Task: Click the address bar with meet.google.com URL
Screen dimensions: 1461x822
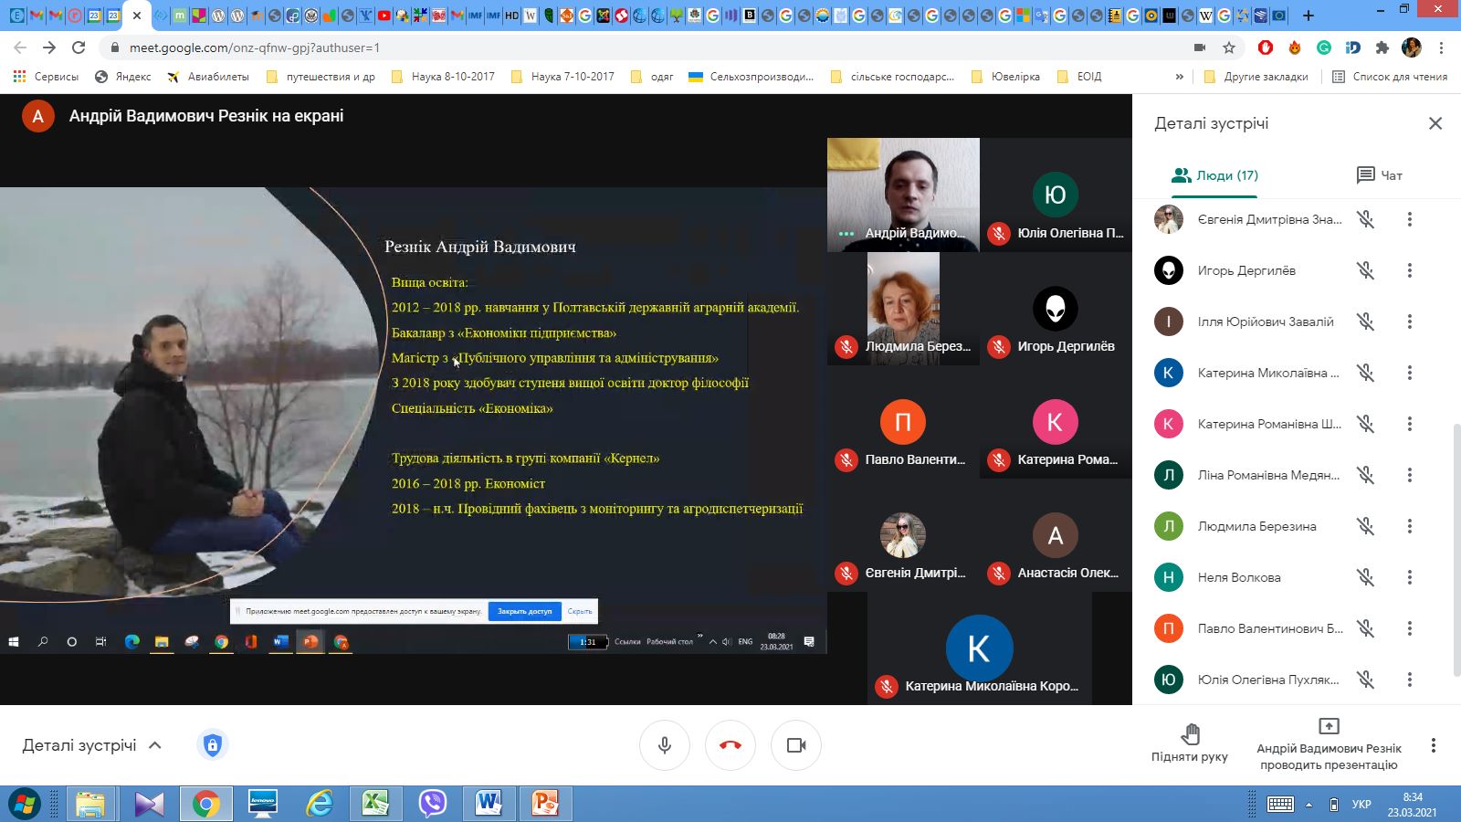Action: tap(639, 47)
